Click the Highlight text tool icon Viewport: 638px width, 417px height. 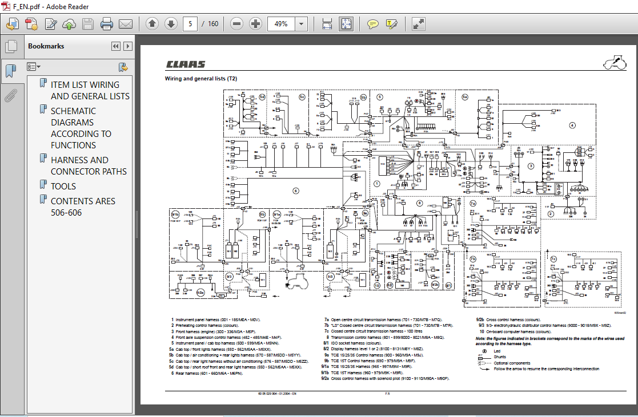coord(391,25)
